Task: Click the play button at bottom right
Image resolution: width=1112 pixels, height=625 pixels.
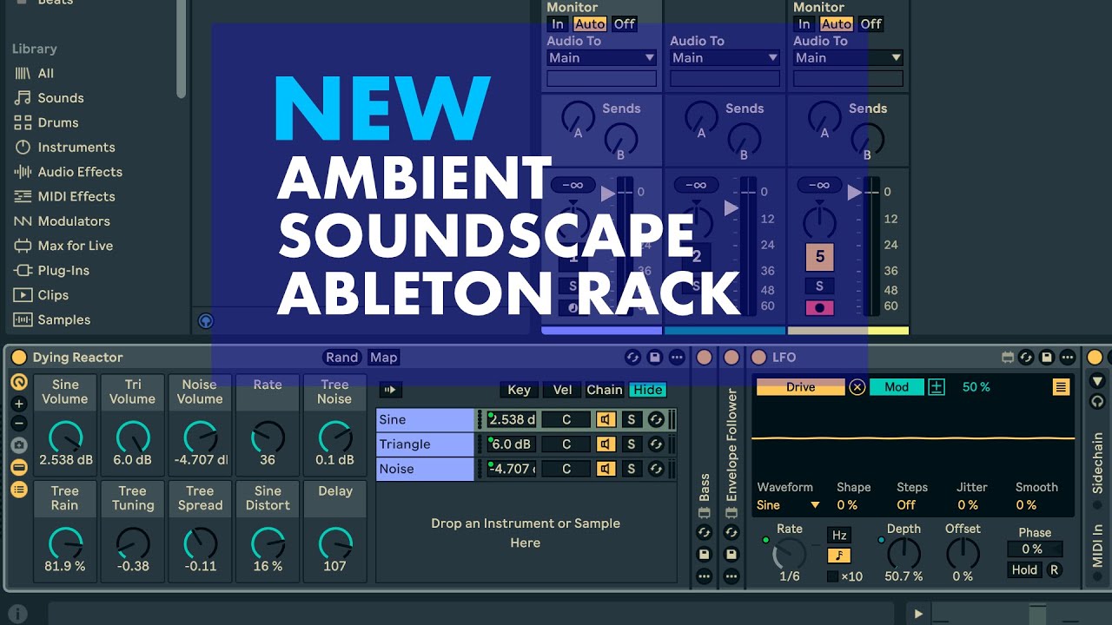Action: click(918, 614)
